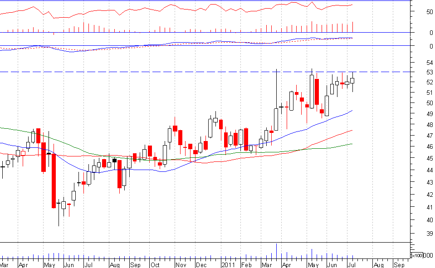Click the Sep label after 2011 on time axis
Screen dimensions: 435x268
click(399, 265)
